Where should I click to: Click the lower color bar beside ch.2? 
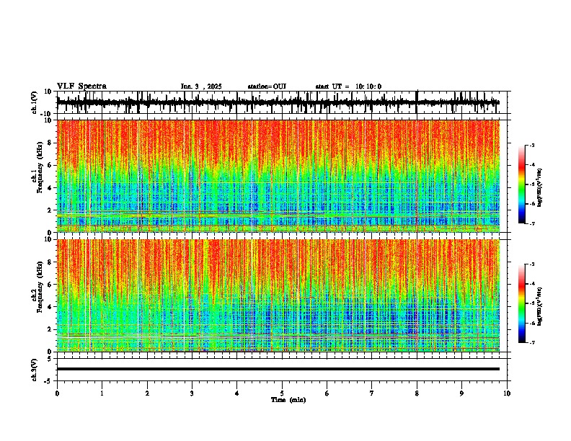(x=522, y=303)
